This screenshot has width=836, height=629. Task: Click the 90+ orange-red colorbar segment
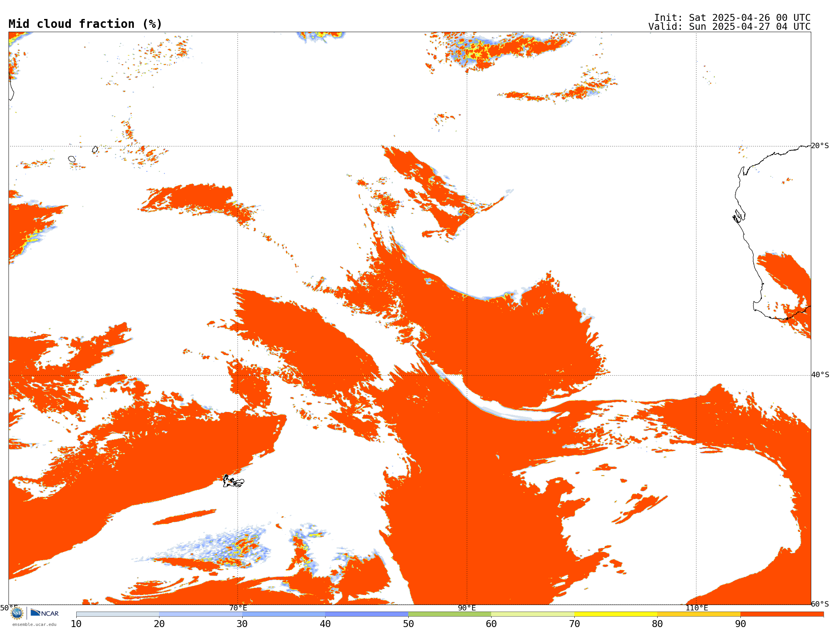tap(782, 614)
